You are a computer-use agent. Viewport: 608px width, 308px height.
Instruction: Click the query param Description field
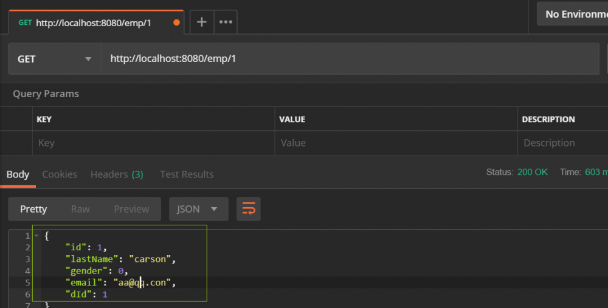click(x=562, y=143)
